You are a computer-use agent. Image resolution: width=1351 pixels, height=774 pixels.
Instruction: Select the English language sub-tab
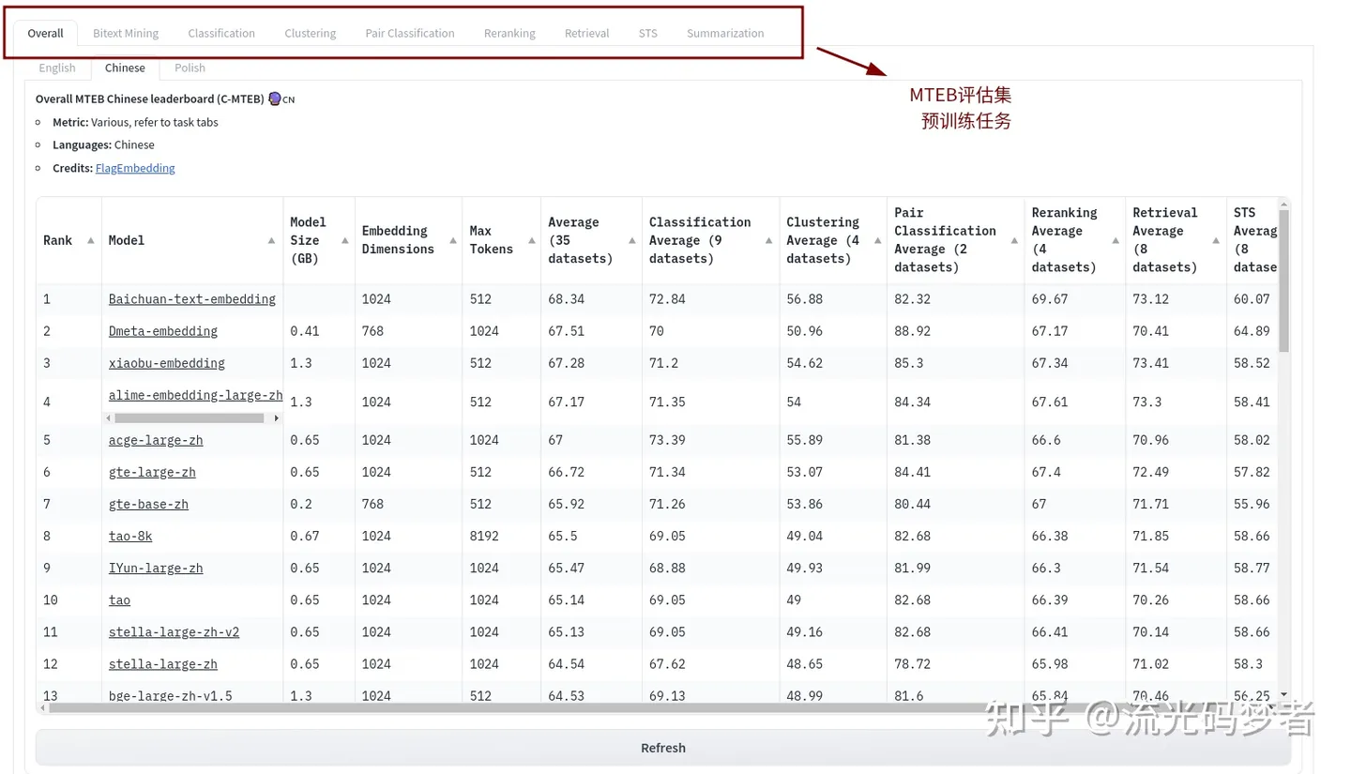tap(57, 68)
